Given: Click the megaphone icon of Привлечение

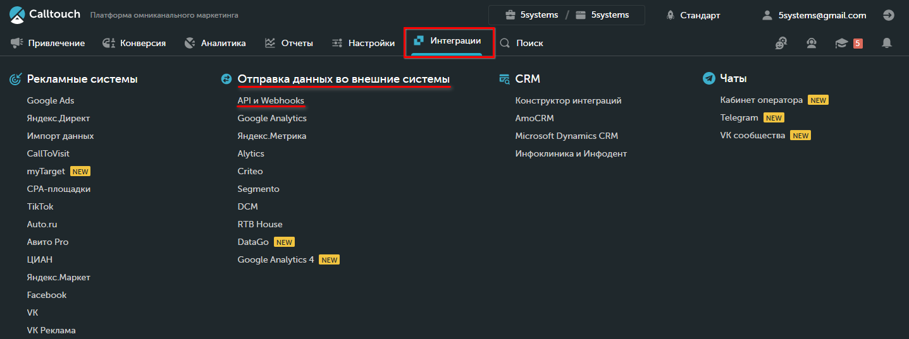Looking at the screenshot, I should [x=16, y=43].
